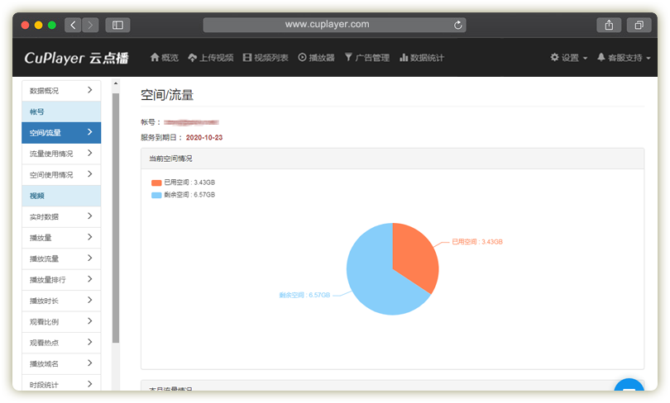
Task: Toggle the Safari sidebar button
Action: tap(117, 25)
